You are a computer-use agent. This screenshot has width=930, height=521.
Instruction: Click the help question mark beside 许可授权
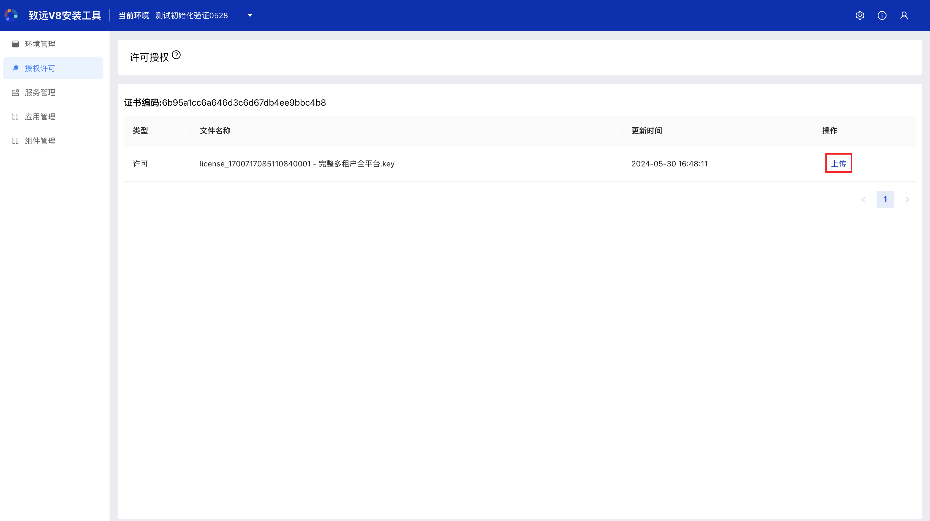tap(176, 55)
